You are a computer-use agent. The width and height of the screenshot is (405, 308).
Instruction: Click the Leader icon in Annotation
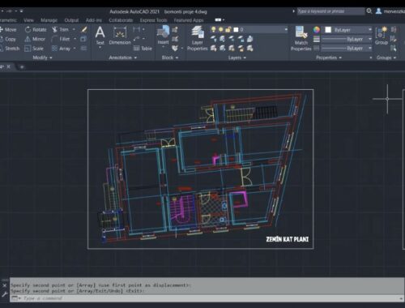136,39
